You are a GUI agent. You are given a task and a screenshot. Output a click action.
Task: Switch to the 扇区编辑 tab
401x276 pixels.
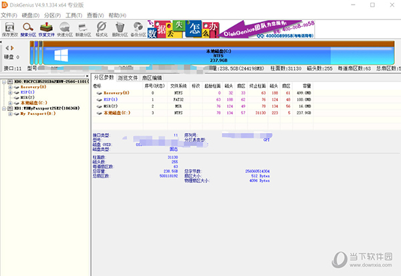point(151,78)
